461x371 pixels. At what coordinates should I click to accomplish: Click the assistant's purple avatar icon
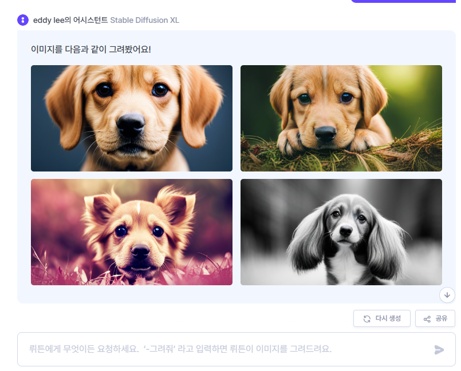22,20
